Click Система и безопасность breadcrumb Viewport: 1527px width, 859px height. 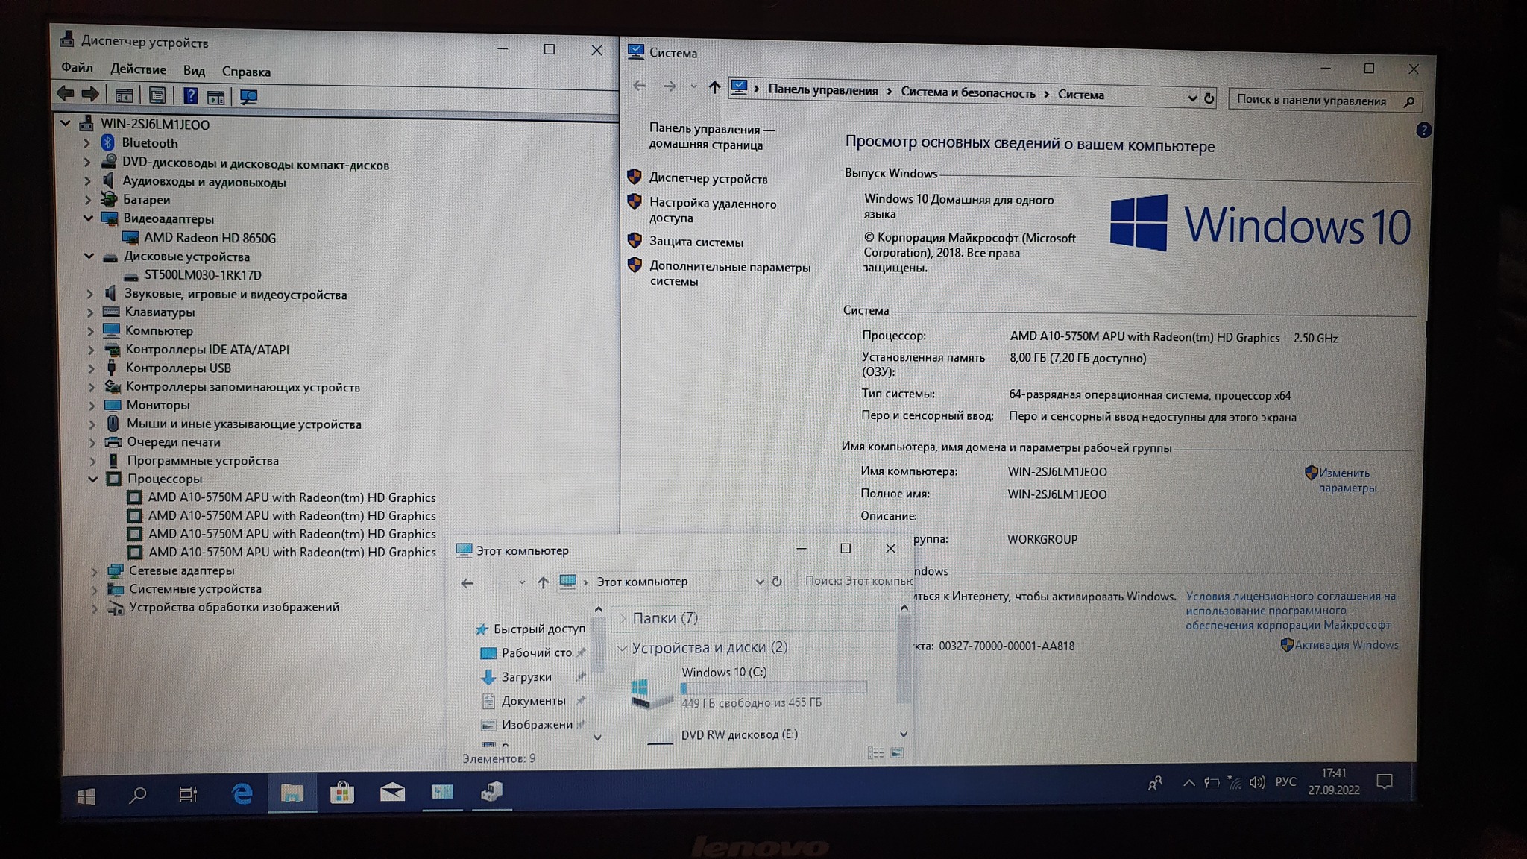968,92
